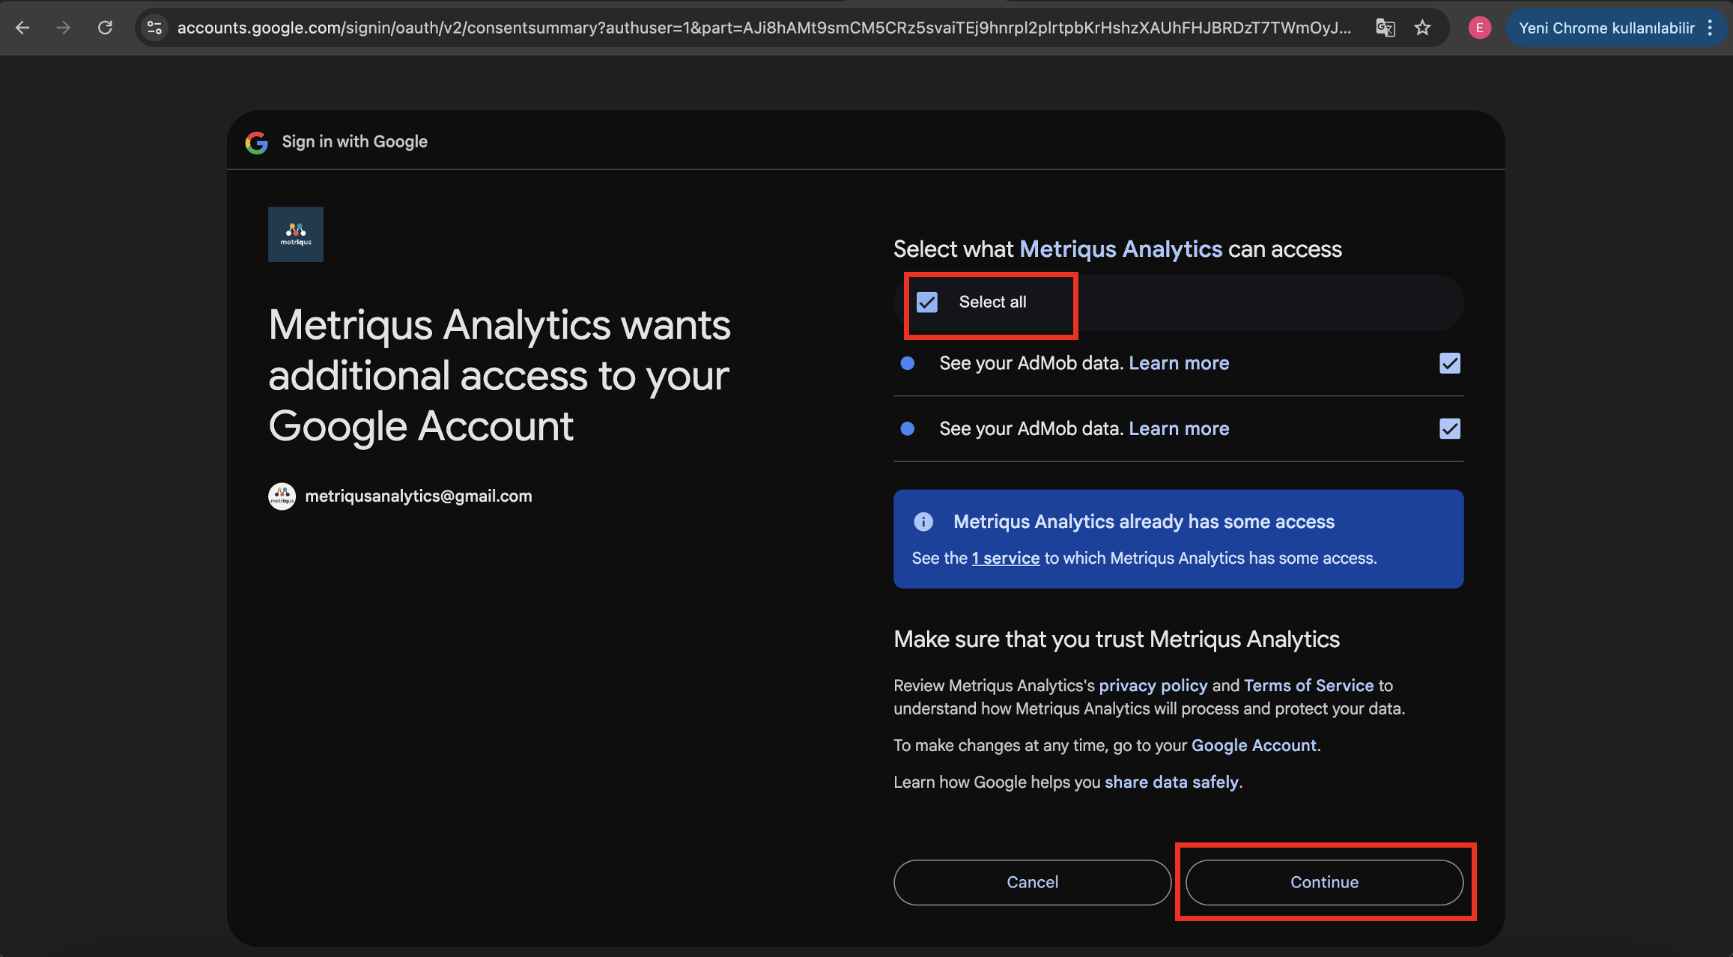Viewport: 1733px width, 957px height.
Task: Open the profile avatar labeled E
Action: pos(1479,28)
